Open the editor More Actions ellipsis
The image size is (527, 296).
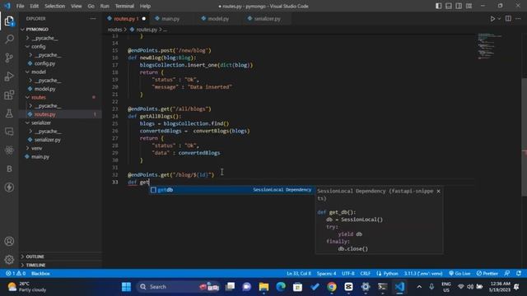[518, 19]
